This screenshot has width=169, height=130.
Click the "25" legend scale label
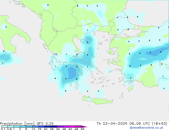click(52, 129)
